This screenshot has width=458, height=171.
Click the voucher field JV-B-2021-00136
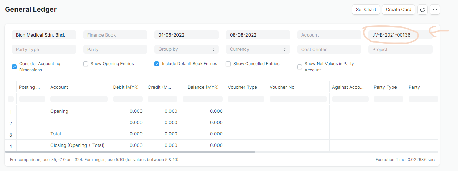400,35
